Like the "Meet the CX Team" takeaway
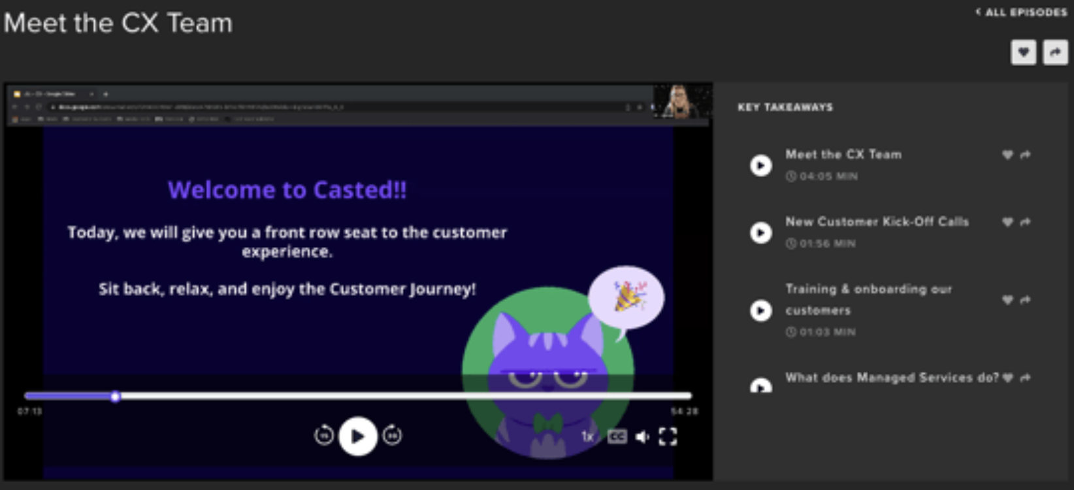Screen dimensions: 1074x490 pos(1007,155)
